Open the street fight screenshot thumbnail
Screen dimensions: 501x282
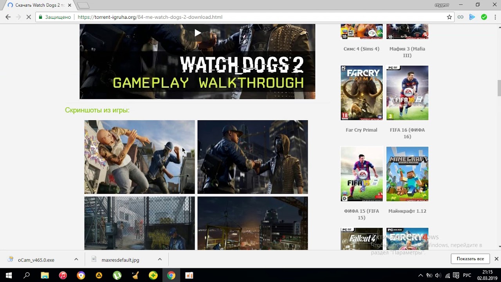(x=139, y=157)
